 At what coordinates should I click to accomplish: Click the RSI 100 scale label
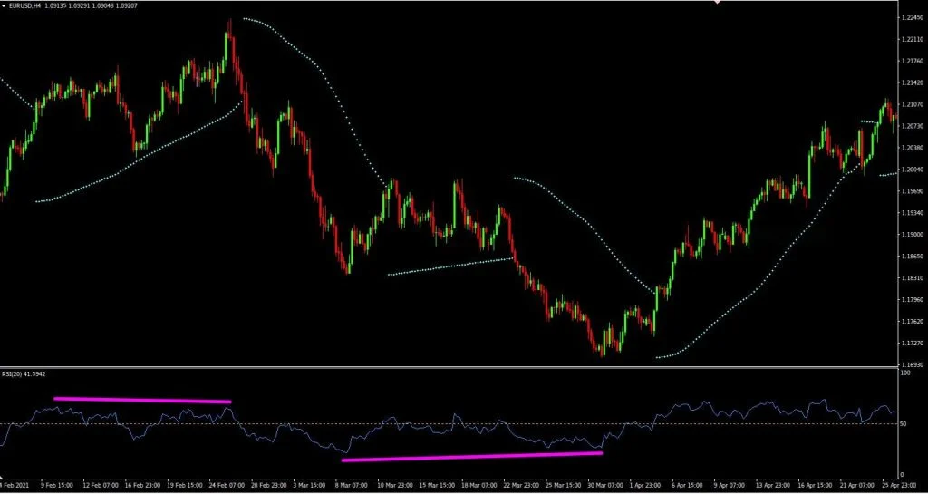click(x=906, y=373)
